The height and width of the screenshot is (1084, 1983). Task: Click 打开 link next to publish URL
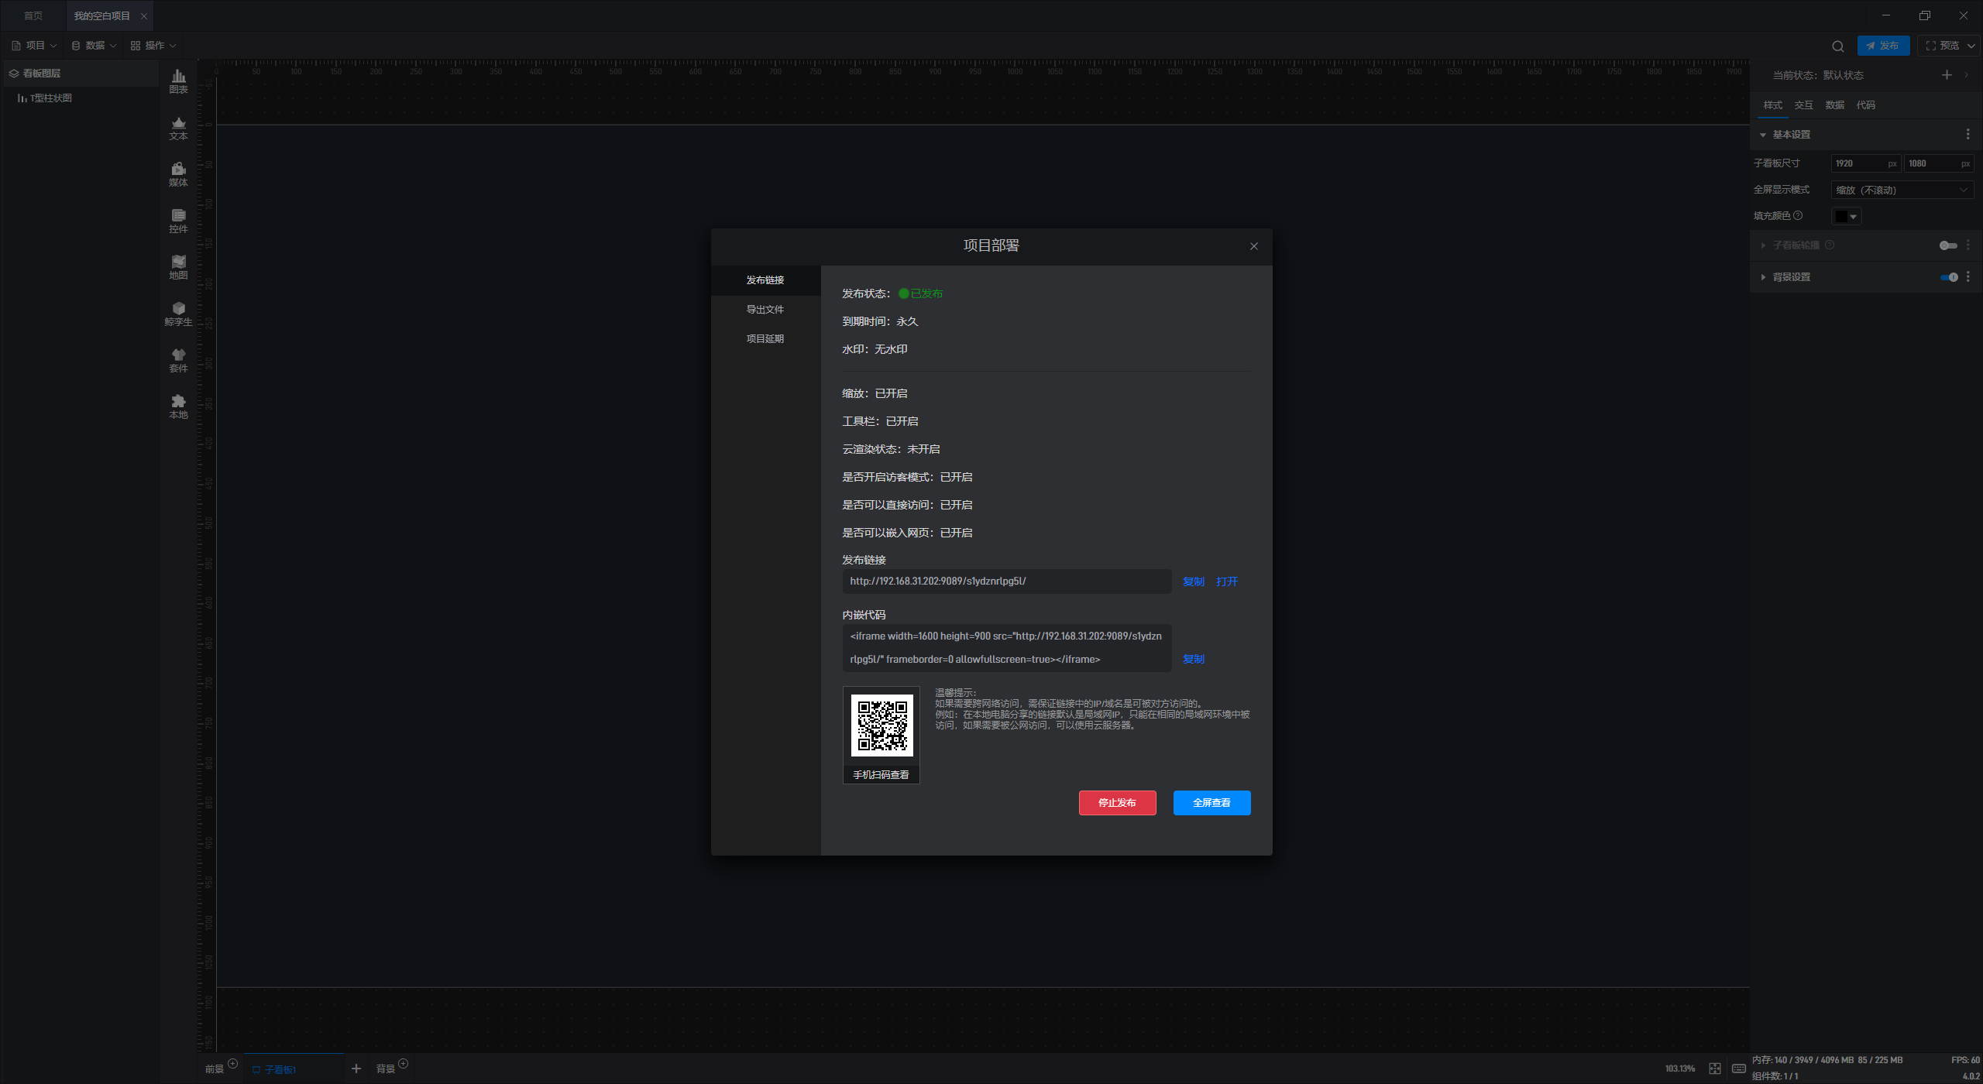tap(1227, 581)
